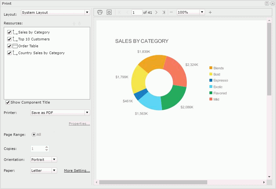Click the zoom in plus icon
Image resolution: width=276 pixels, height=189 pixels.
click(210, 13)
